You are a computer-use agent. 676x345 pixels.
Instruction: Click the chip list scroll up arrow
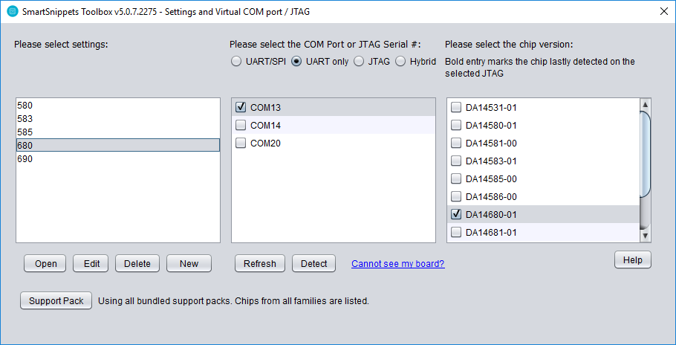[645, 104]
